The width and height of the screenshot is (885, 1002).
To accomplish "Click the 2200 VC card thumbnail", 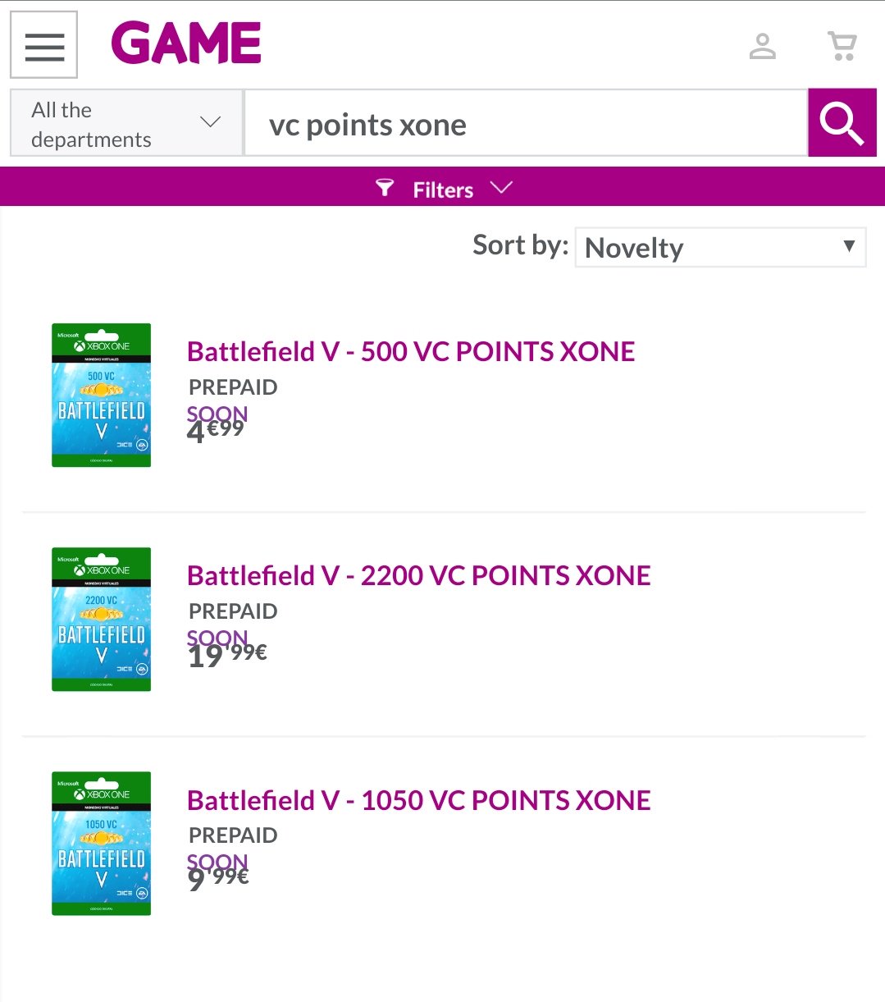I will [102, 619].
